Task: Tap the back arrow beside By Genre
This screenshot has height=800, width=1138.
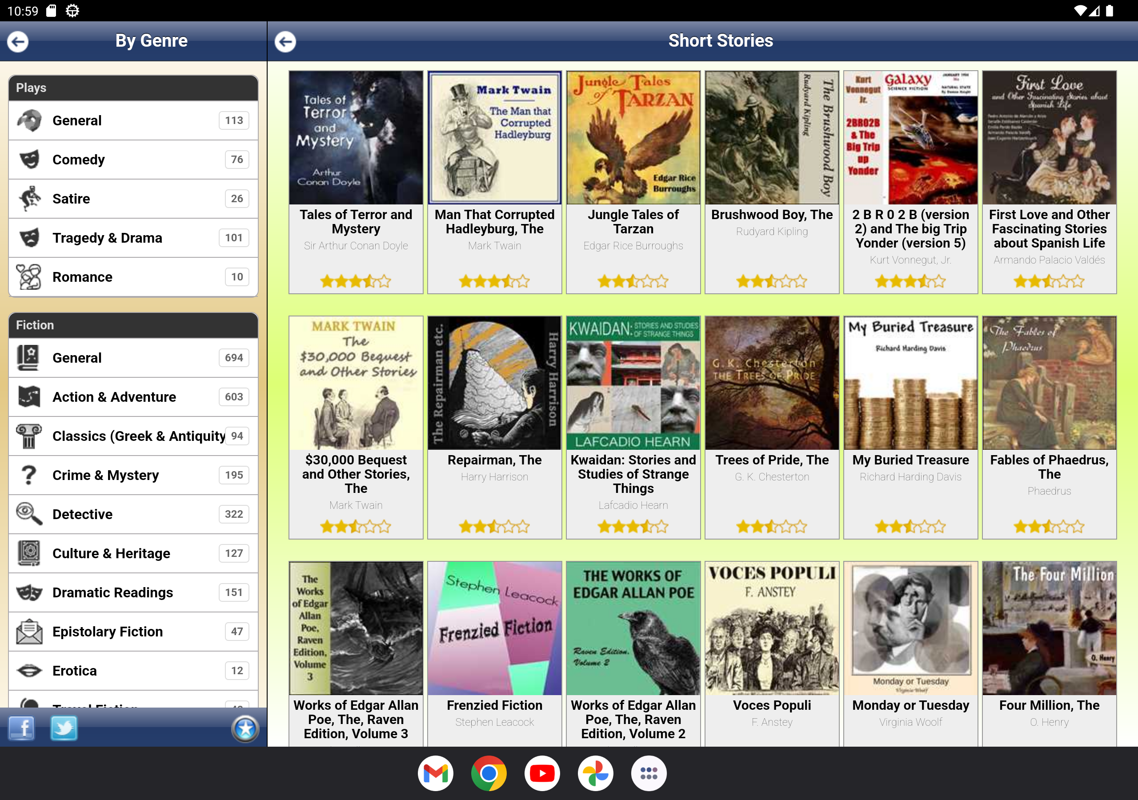Action: coord(18,42)
